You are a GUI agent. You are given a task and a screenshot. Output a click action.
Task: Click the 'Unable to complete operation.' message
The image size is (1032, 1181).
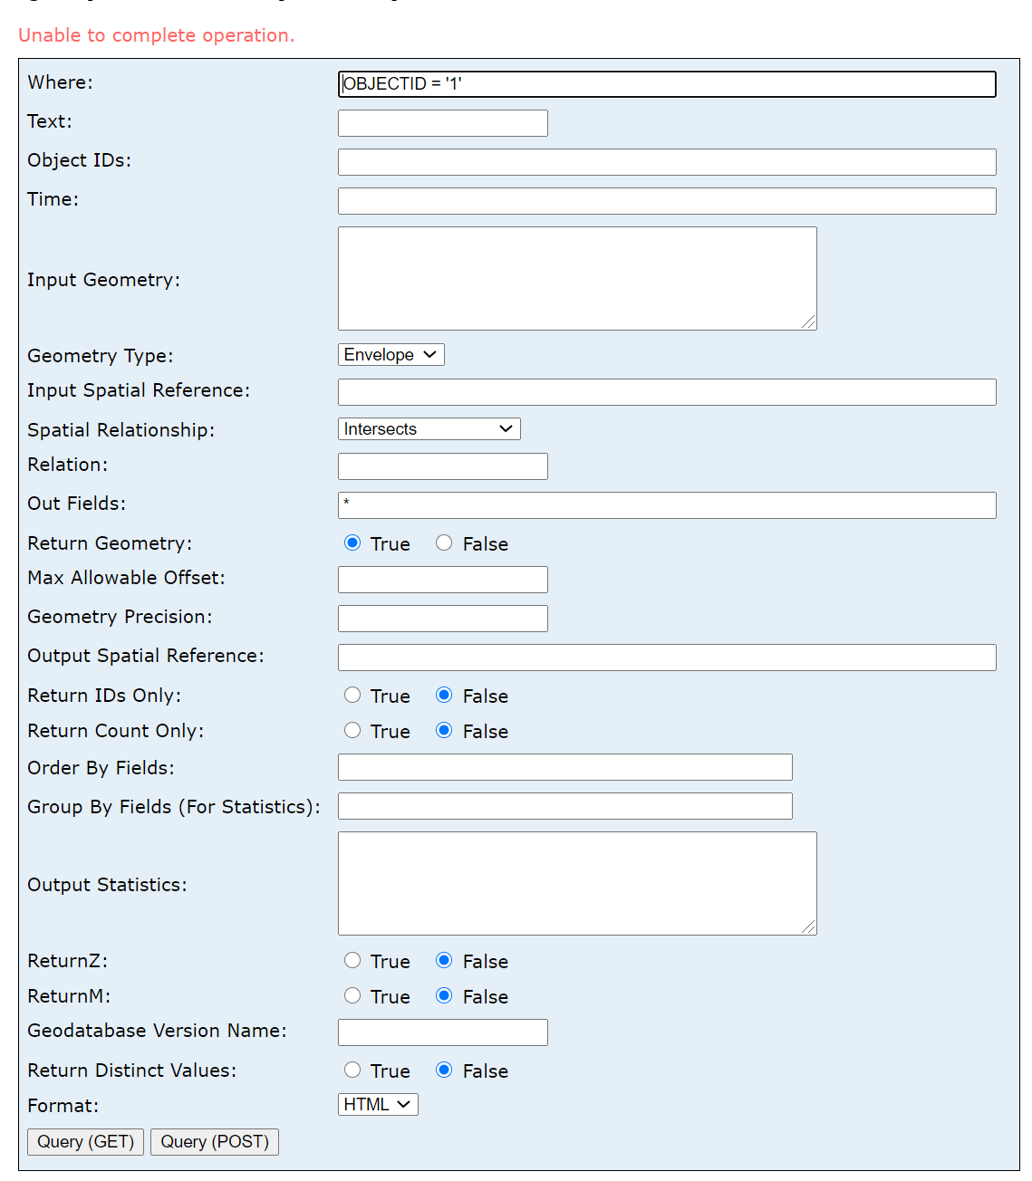[157, 35]
